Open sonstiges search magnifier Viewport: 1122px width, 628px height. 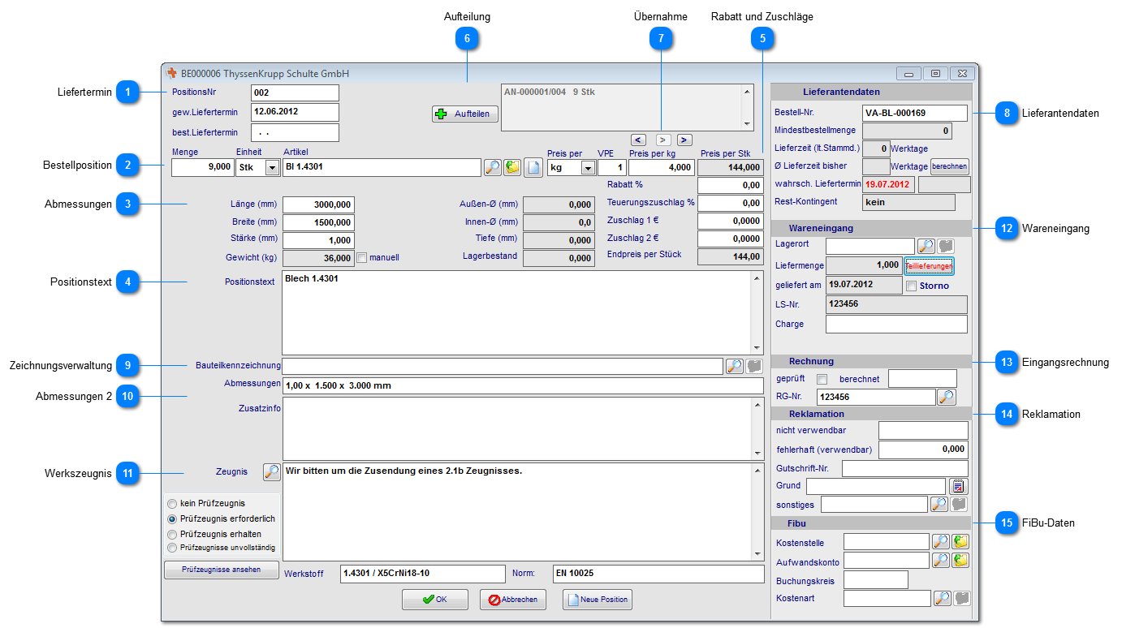(939, 505)
